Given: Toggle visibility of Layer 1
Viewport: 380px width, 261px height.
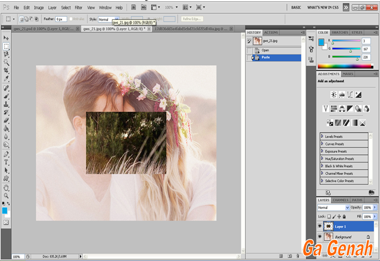Looking at the screenshot, I should coord(320,226).
